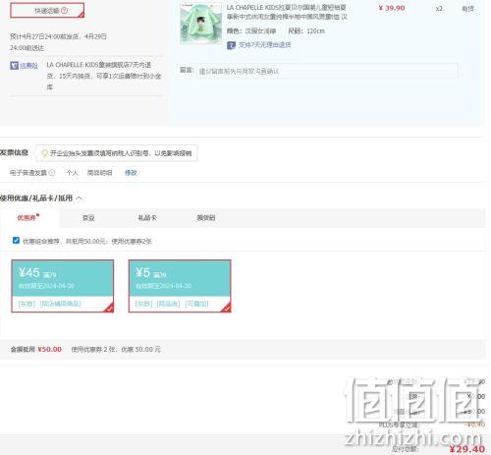Click the help icon beside 快递运输
The width and height of the screenshot is (491, 455).
[x=65, y=11]
